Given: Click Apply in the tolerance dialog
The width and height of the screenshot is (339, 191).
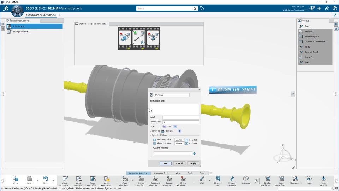Looking at the screenshot, I should 193,163.
